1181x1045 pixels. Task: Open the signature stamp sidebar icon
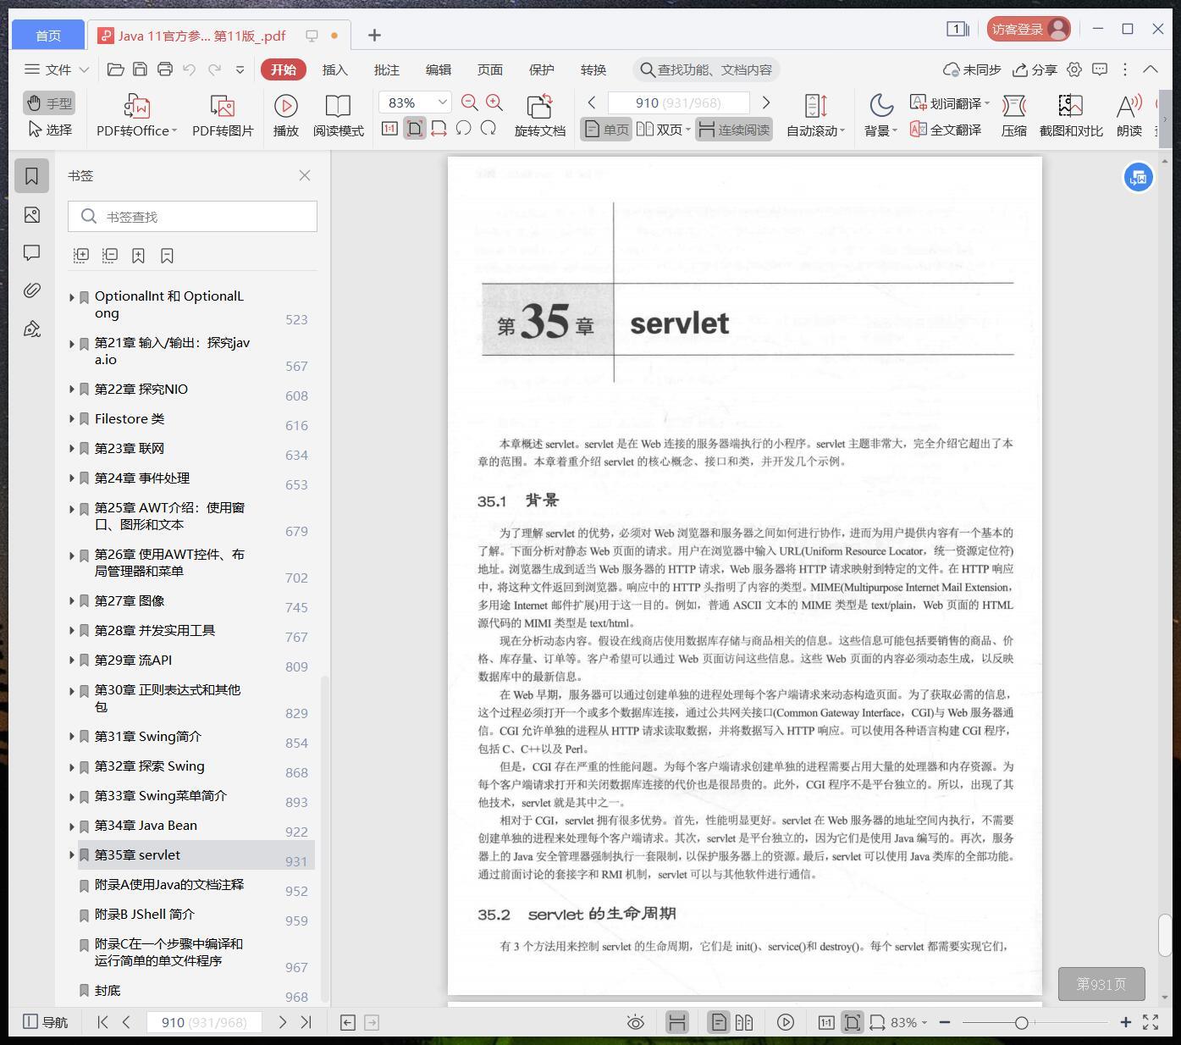click(x=31, y=329)
